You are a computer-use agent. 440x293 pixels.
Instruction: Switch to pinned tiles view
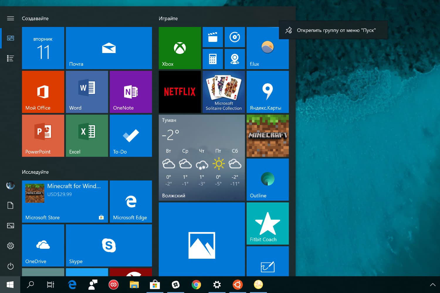(x=11, y=38)
